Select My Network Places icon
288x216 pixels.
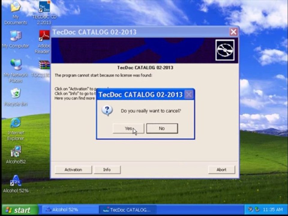(16, 71)
